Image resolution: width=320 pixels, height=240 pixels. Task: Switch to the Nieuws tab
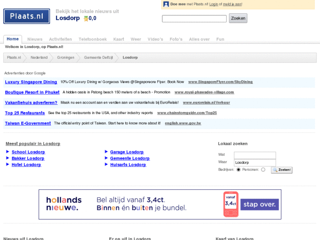(35, 39)
